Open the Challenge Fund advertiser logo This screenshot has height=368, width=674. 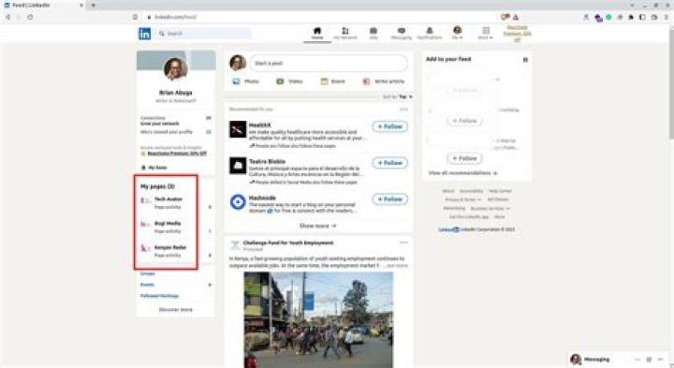tap(235, 245)
